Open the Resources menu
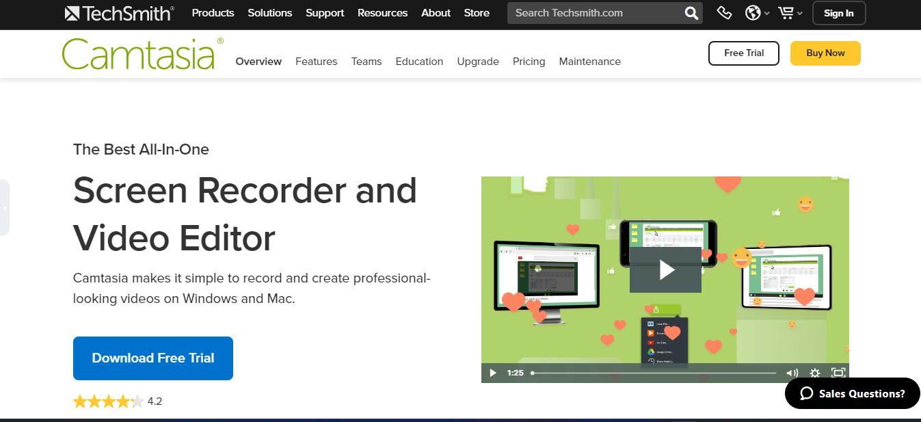921x422 pixels. click(382, 13)
